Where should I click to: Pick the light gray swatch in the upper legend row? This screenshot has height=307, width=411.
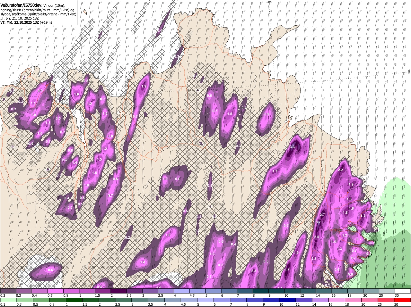click(x=387, y=291)
